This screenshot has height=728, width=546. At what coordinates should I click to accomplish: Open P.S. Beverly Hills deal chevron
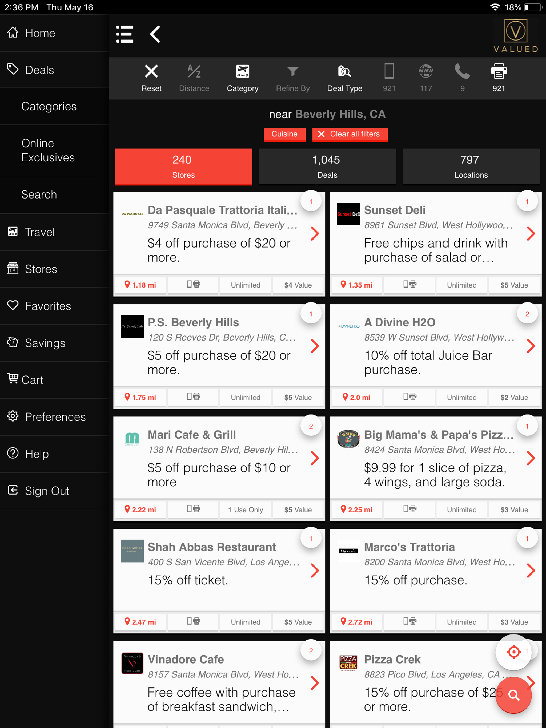[315, 346]
